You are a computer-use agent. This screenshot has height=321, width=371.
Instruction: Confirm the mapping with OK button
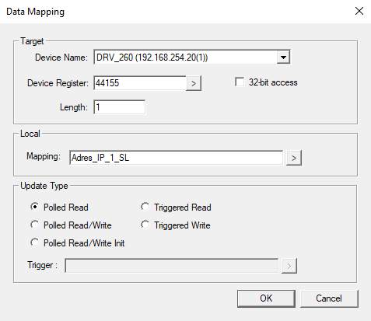tap(266, 298)
